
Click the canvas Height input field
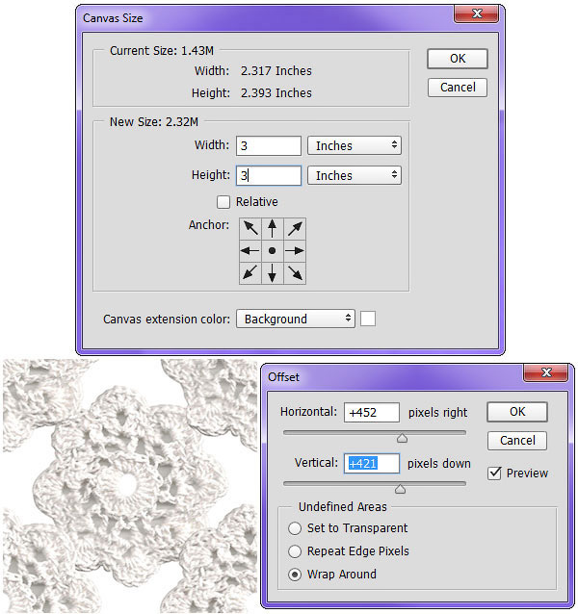coord(269,175)
